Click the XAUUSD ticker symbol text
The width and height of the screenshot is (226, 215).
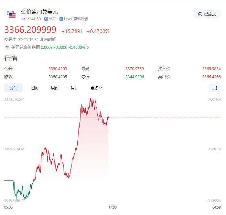point(34,19)
